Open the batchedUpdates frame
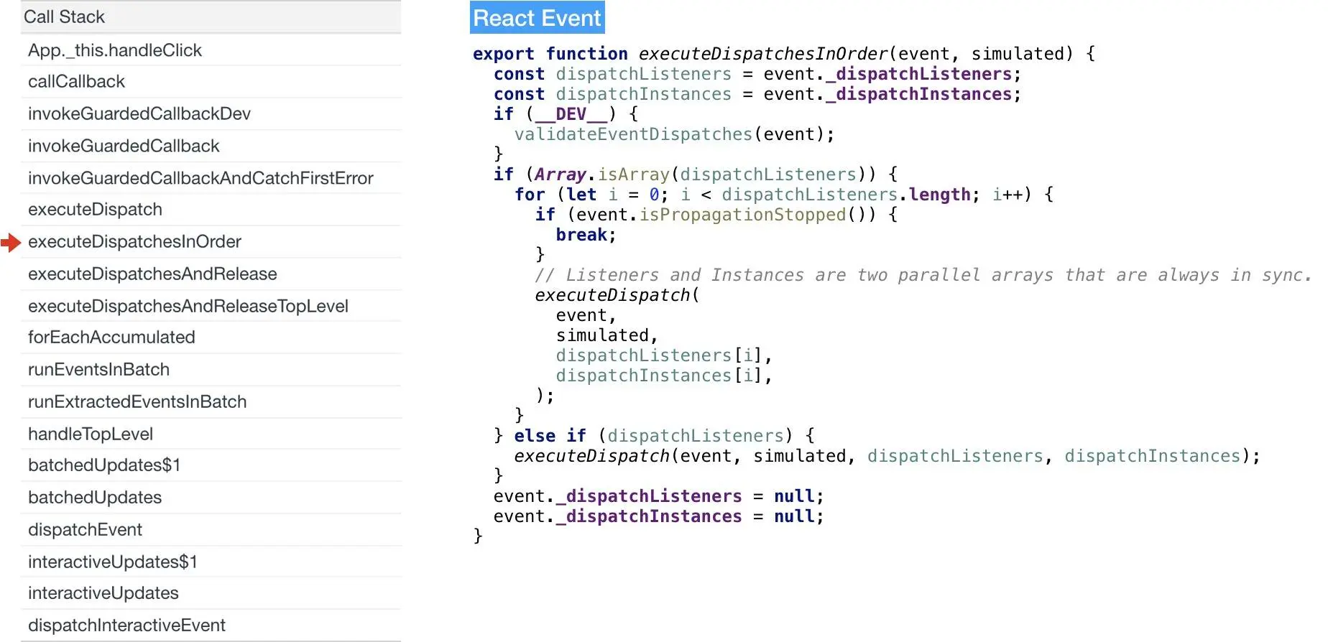Image resolution: width=1328 pixels, height=642 pixels. 211,498
